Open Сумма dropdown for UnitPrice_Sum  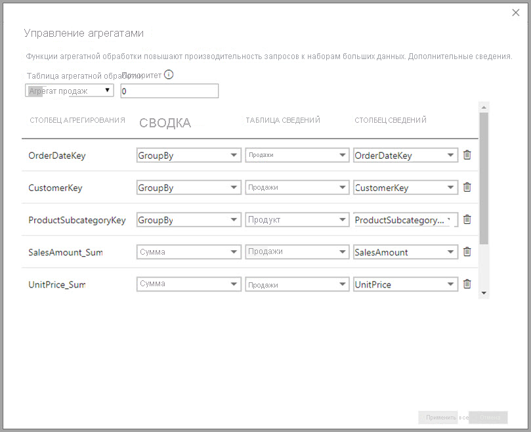point(189,284)
